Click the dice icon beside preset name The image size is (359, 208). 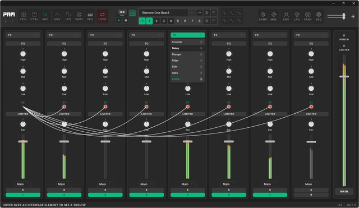[x=206, y=13]
